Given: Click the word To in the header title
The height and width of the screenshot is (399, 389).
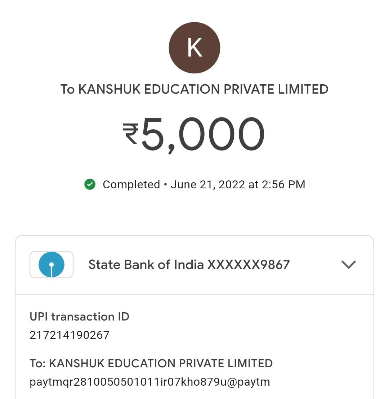Looking at the screenshot, I should click(x=67, y=89).
